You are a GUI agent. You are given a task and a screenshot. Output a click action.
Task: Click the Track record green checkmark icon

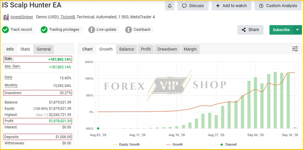(x=5, y=30)
